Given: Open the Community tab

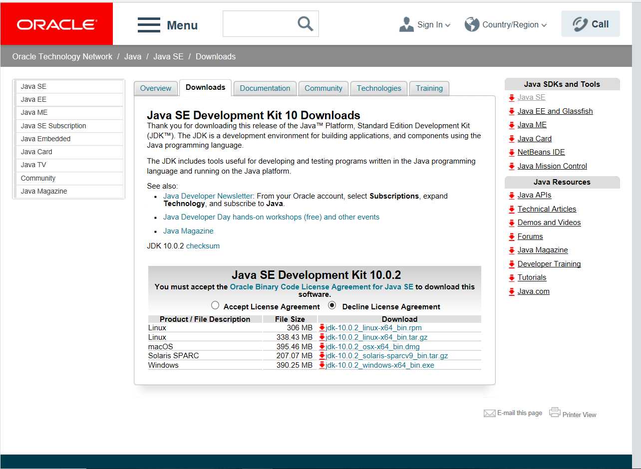Looking at the screenshot, I should 323,88.
